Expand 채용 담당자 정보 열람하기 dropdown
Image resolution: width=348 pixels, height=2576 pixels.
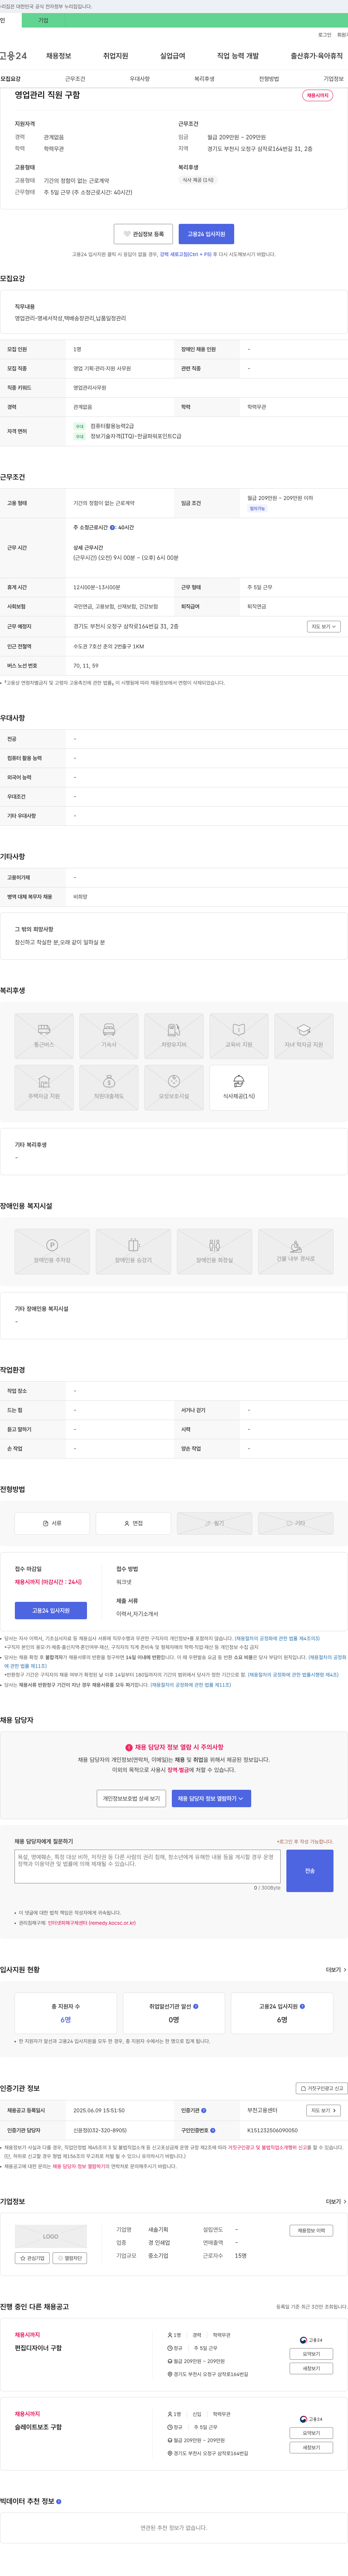[211, 1798]
